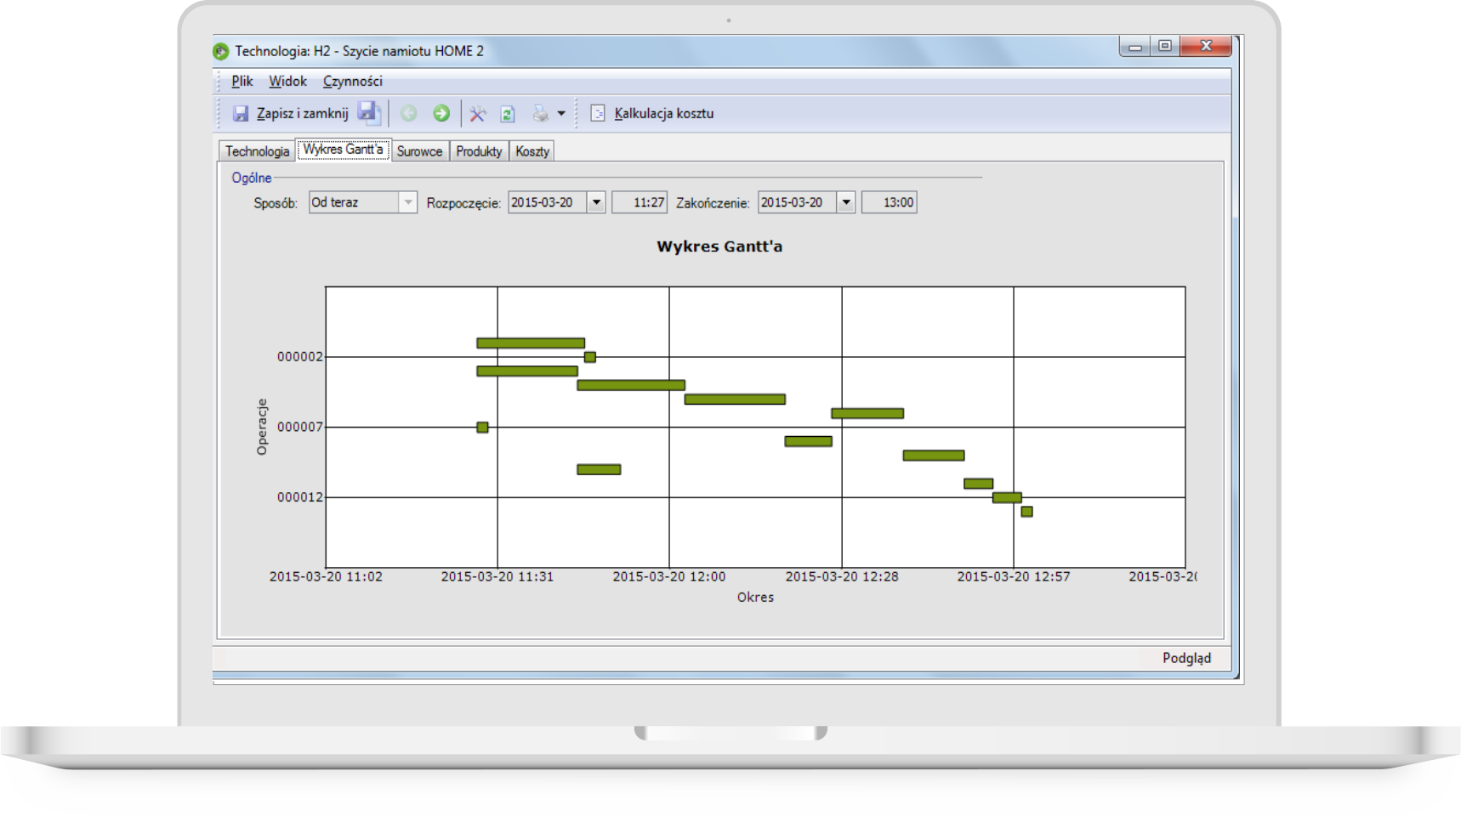Click the Operacje axis title
The height and width of the screenshot is (822, 1461).
point(262,427)
